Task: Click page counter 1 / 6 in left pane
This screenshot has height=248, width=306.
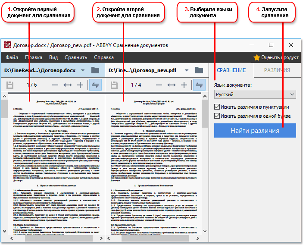Action: pos(31,85)
